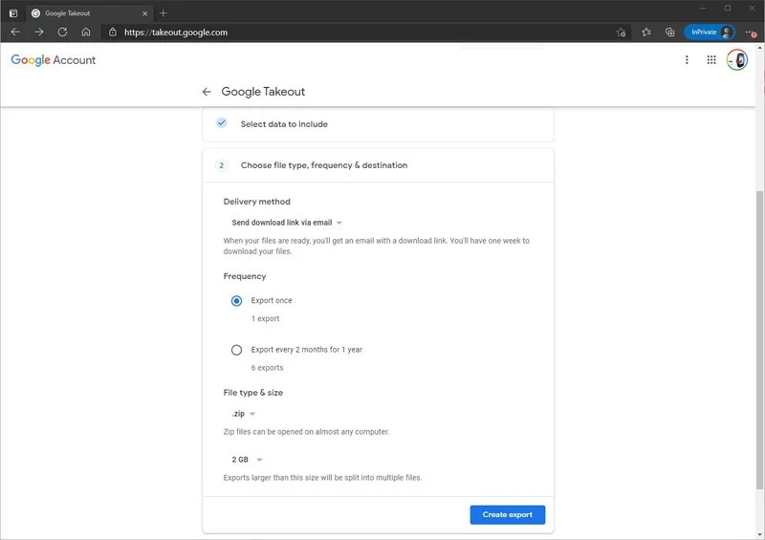Click the Google Account logo
This screenshot has height=540, width=765.
54,60
